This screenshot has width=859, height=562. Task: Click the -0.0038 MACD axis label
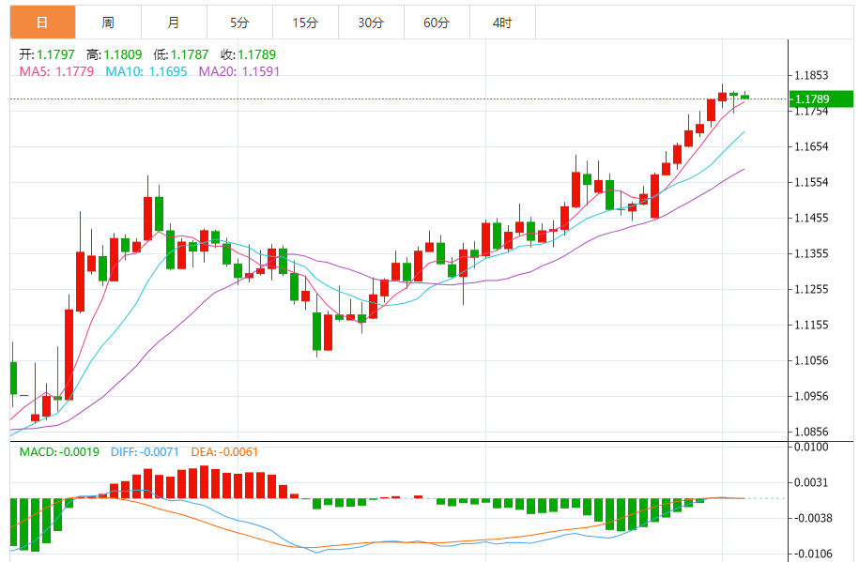[812, 518]
